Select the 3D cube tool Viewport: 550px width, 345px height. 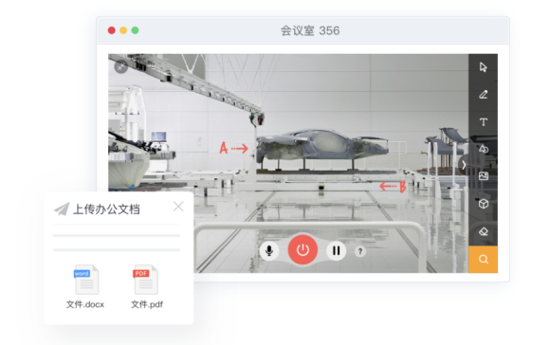tap(484, 204)
